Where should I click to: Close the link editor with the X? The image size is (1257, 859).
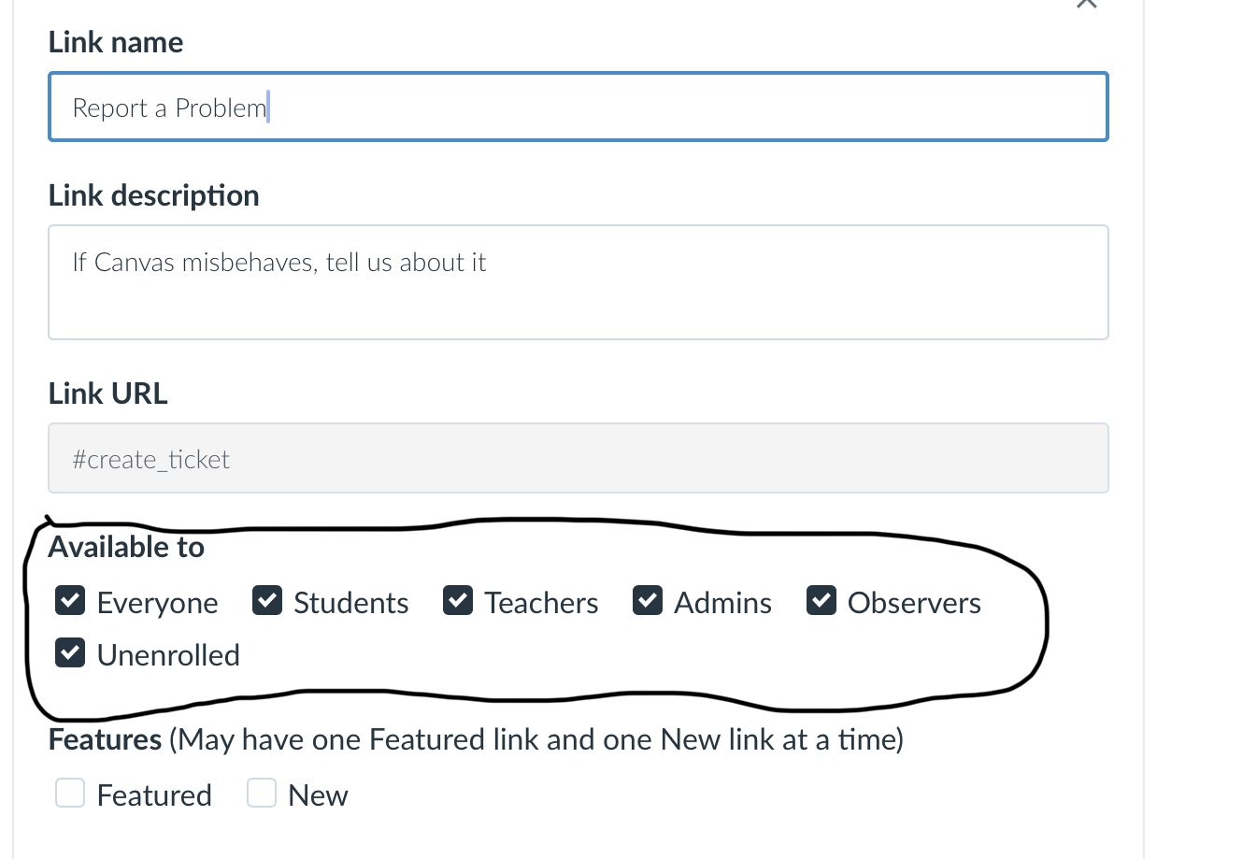1085,4
